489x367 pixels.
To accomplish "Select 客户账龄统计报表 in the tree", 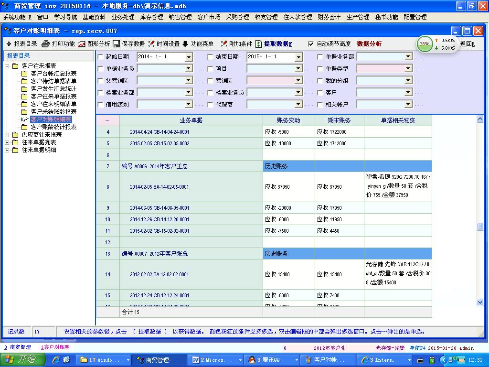I will (53, 127).
